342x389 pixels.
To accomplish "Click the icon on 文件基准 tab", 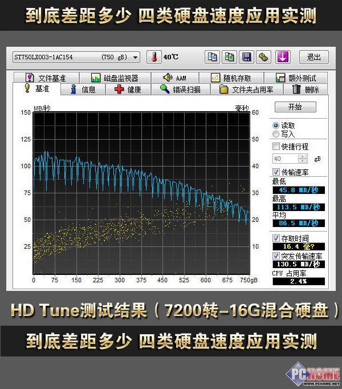I will (30, 78).
